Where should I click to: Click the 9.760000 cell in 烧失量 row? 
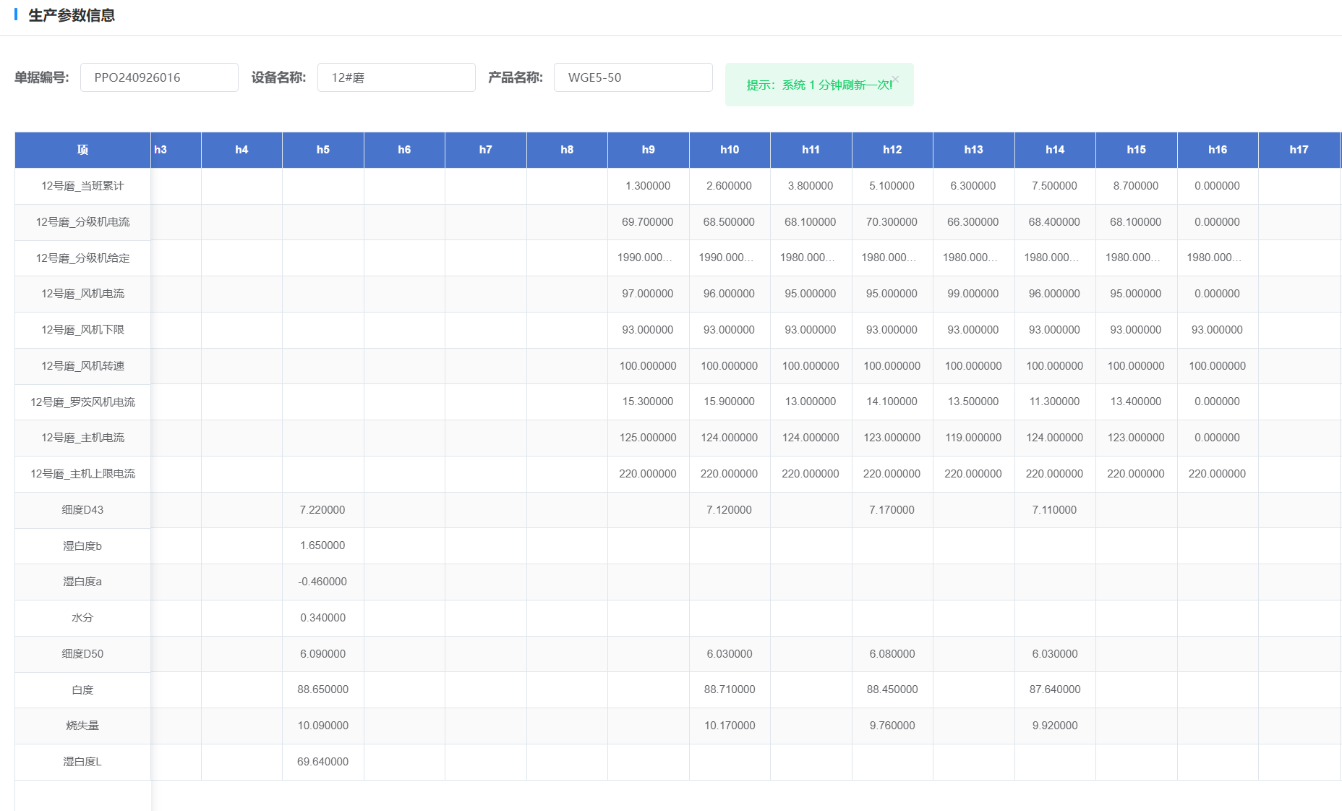[x=892, y=726]
